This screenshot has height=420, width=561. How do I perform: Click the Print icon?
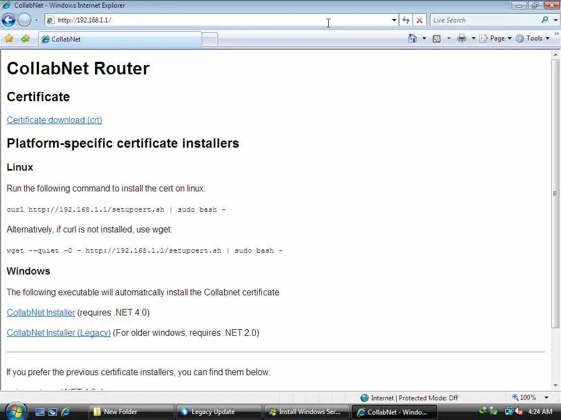pyautogui.click(x=461, y=38)
